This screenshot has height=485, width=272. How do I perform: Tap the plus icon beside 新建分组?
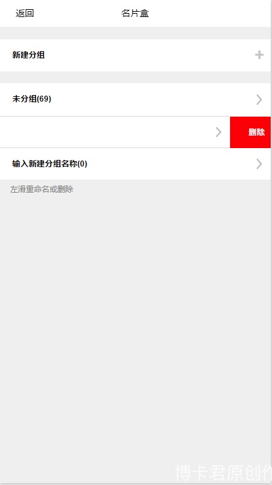click(259, 55)
